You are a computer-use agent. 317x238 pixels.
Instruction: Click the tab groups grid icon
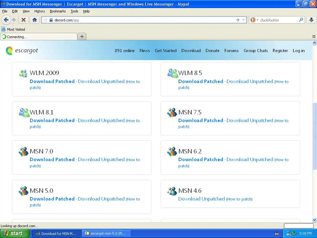[x=314, y=37]
